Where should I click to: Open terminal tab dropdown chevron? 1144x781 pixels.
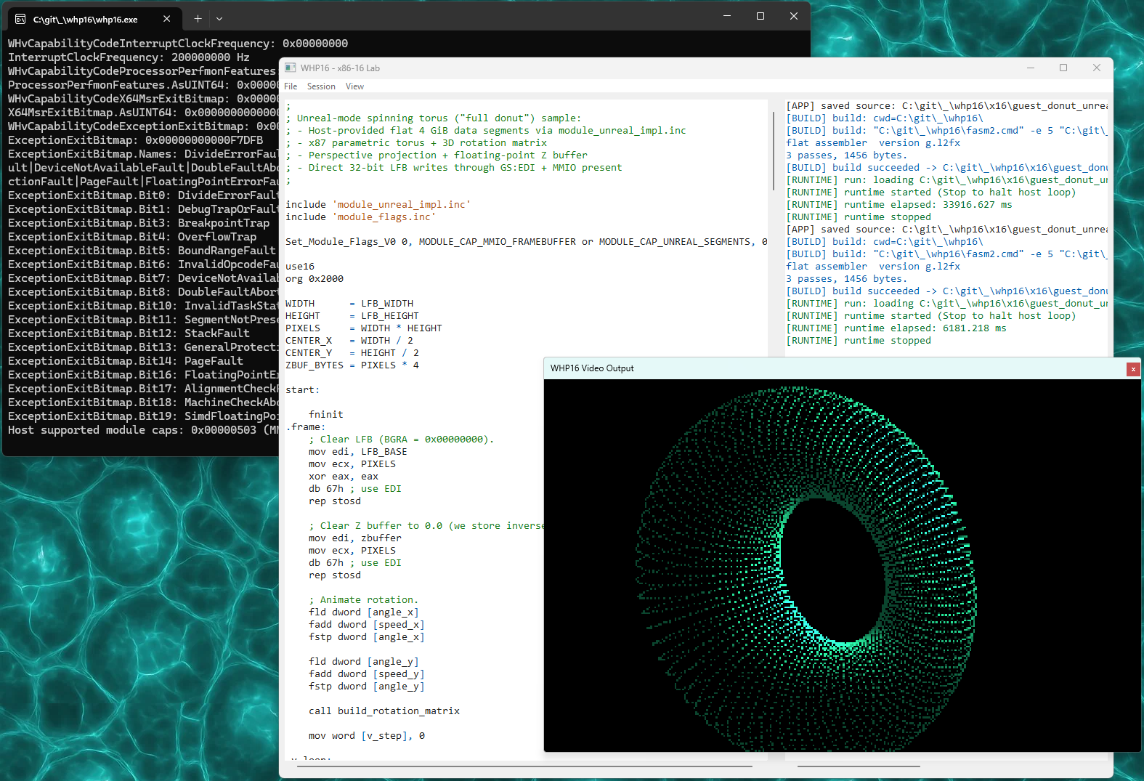219,19
